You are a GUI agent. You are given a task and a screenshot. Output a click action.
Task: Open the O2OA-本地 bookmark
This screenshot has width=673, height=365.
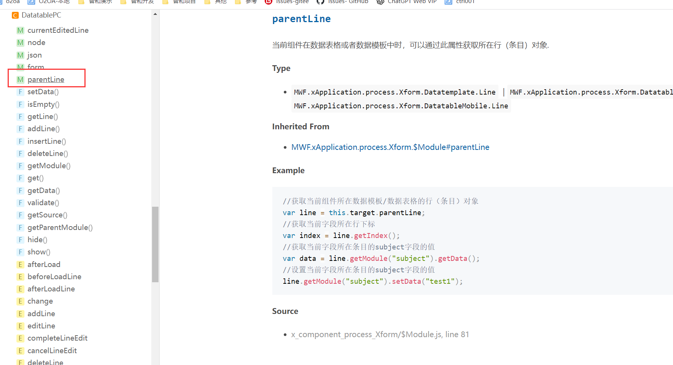[x=54, y=2]
